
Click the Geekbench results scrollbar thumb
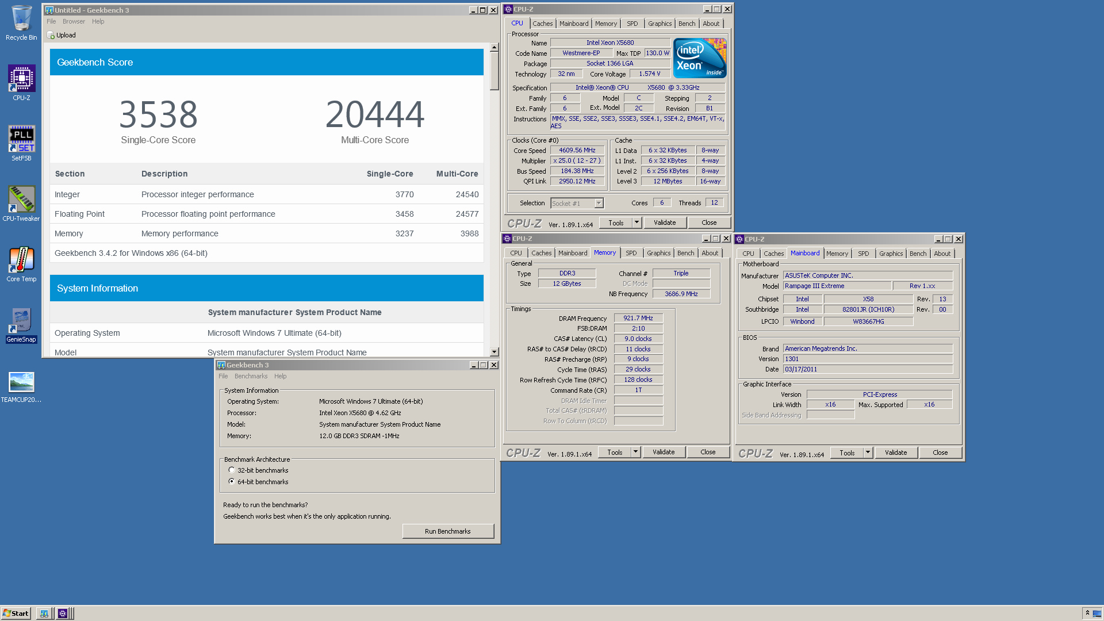(x=494, y=71)
